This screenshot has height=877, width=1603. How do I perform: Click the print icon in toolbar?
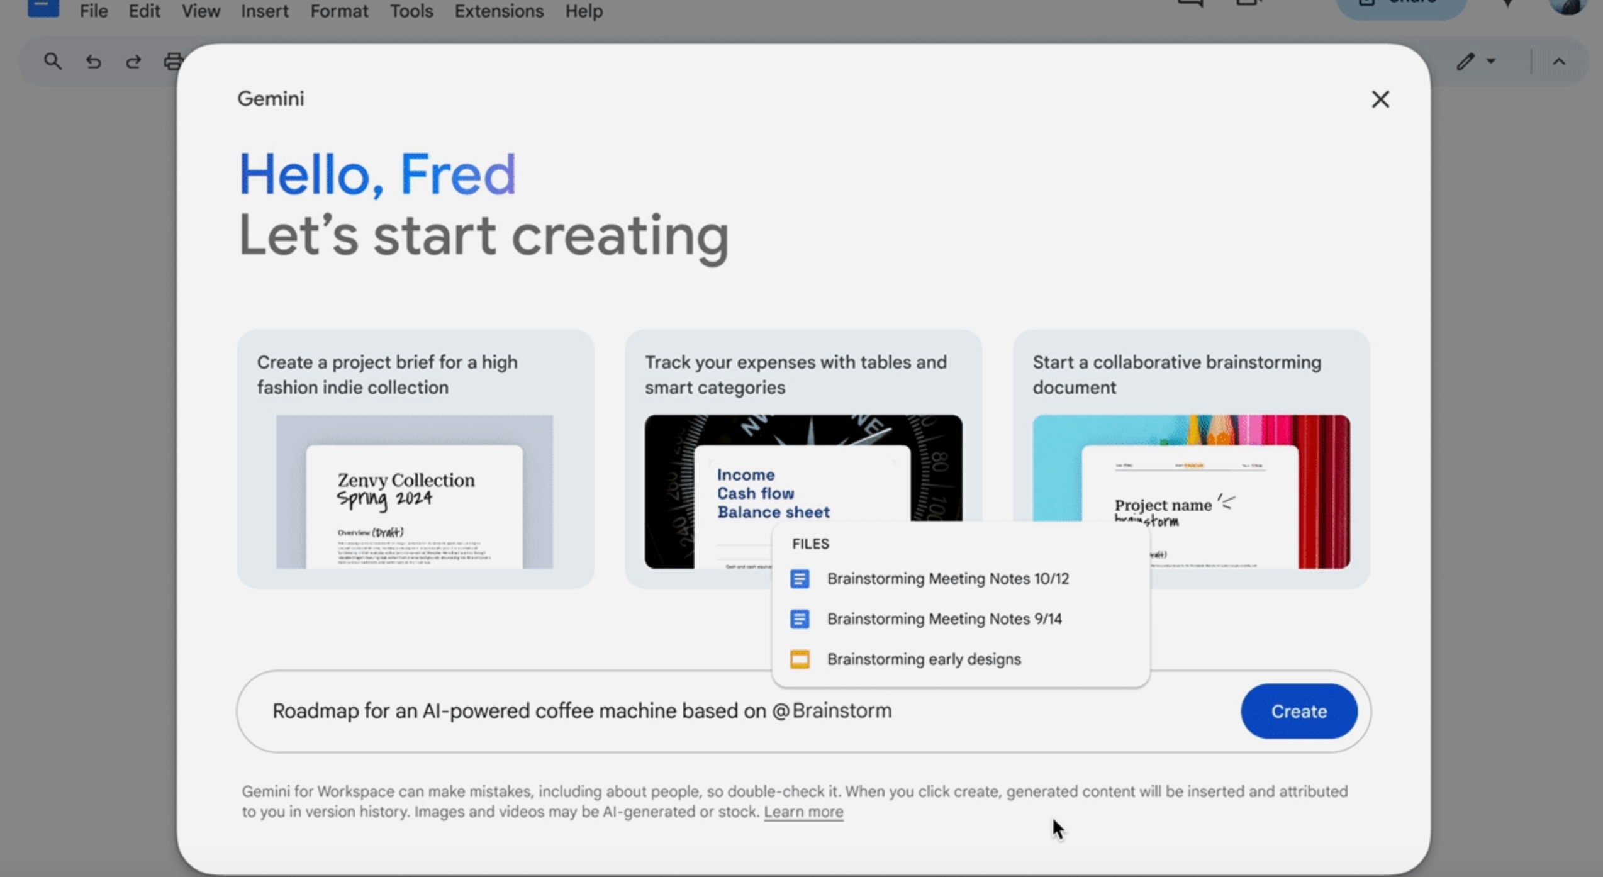pyautogui.click(x=172, y=62)
